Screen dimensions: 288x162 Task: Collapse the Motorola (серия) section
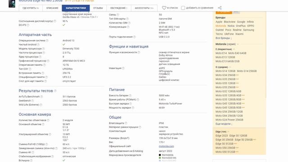pos(238,44)
